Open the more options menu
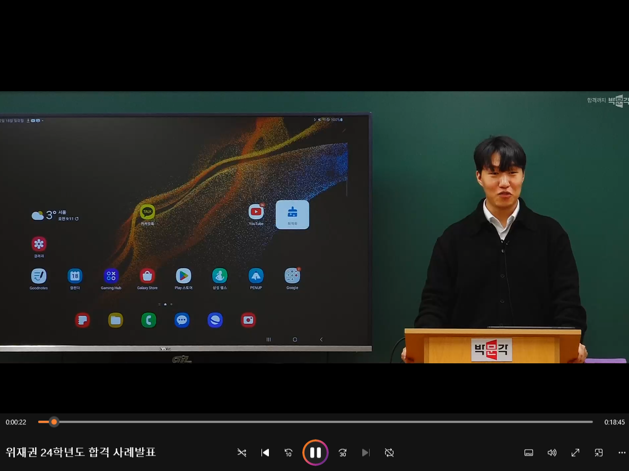This screenshot has height=471, width=629. [x=622, y=452]
